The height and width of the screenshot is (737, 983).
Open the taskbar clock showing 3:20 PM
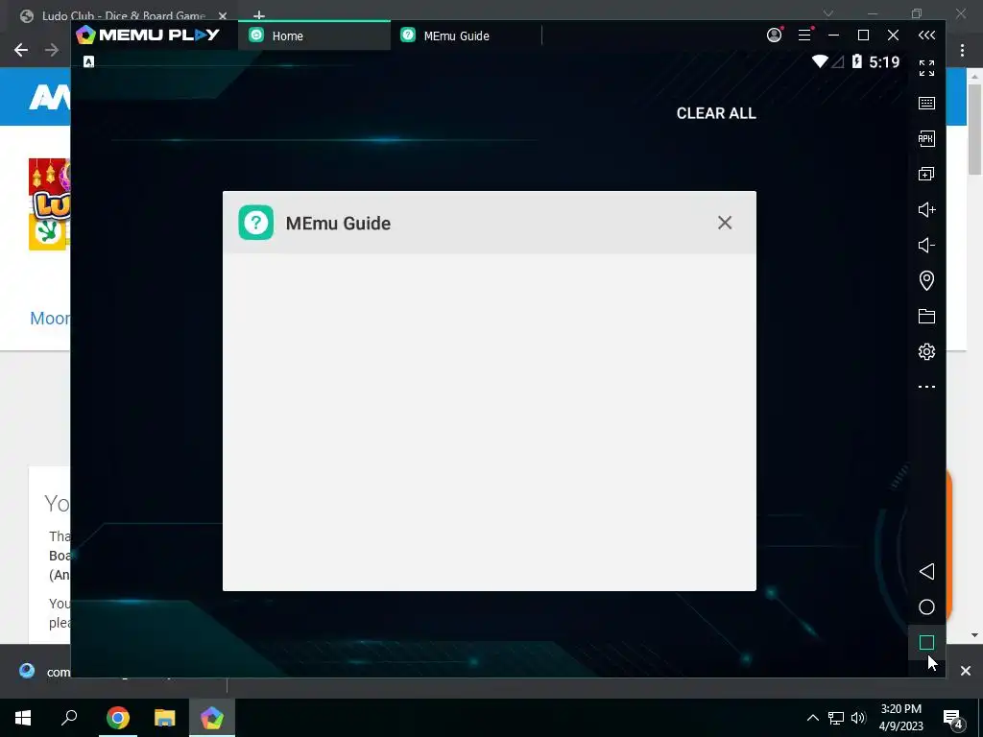pyautogui.click(x=900, y=718)
